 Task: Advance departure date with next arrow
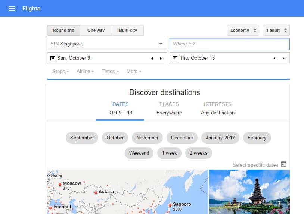[161, 58]
